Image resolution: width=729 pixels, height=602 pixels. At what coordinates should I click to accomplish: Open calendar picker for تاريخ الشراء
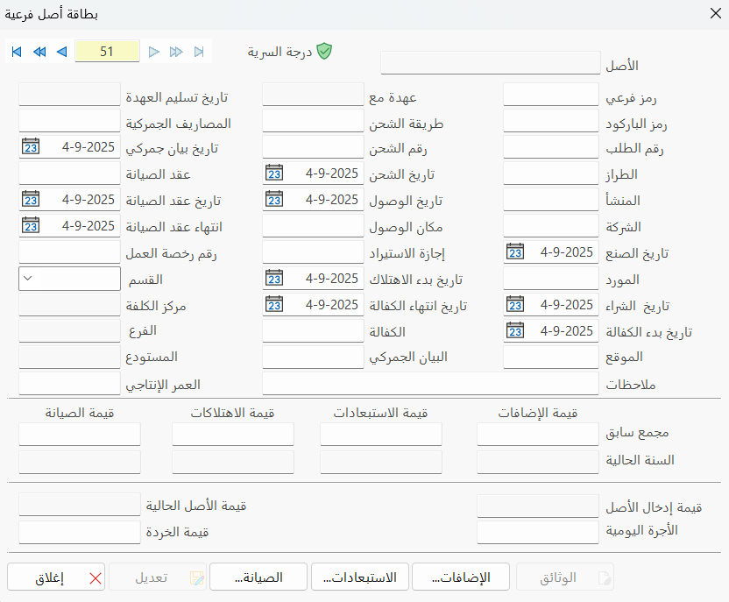pos(517,306)
